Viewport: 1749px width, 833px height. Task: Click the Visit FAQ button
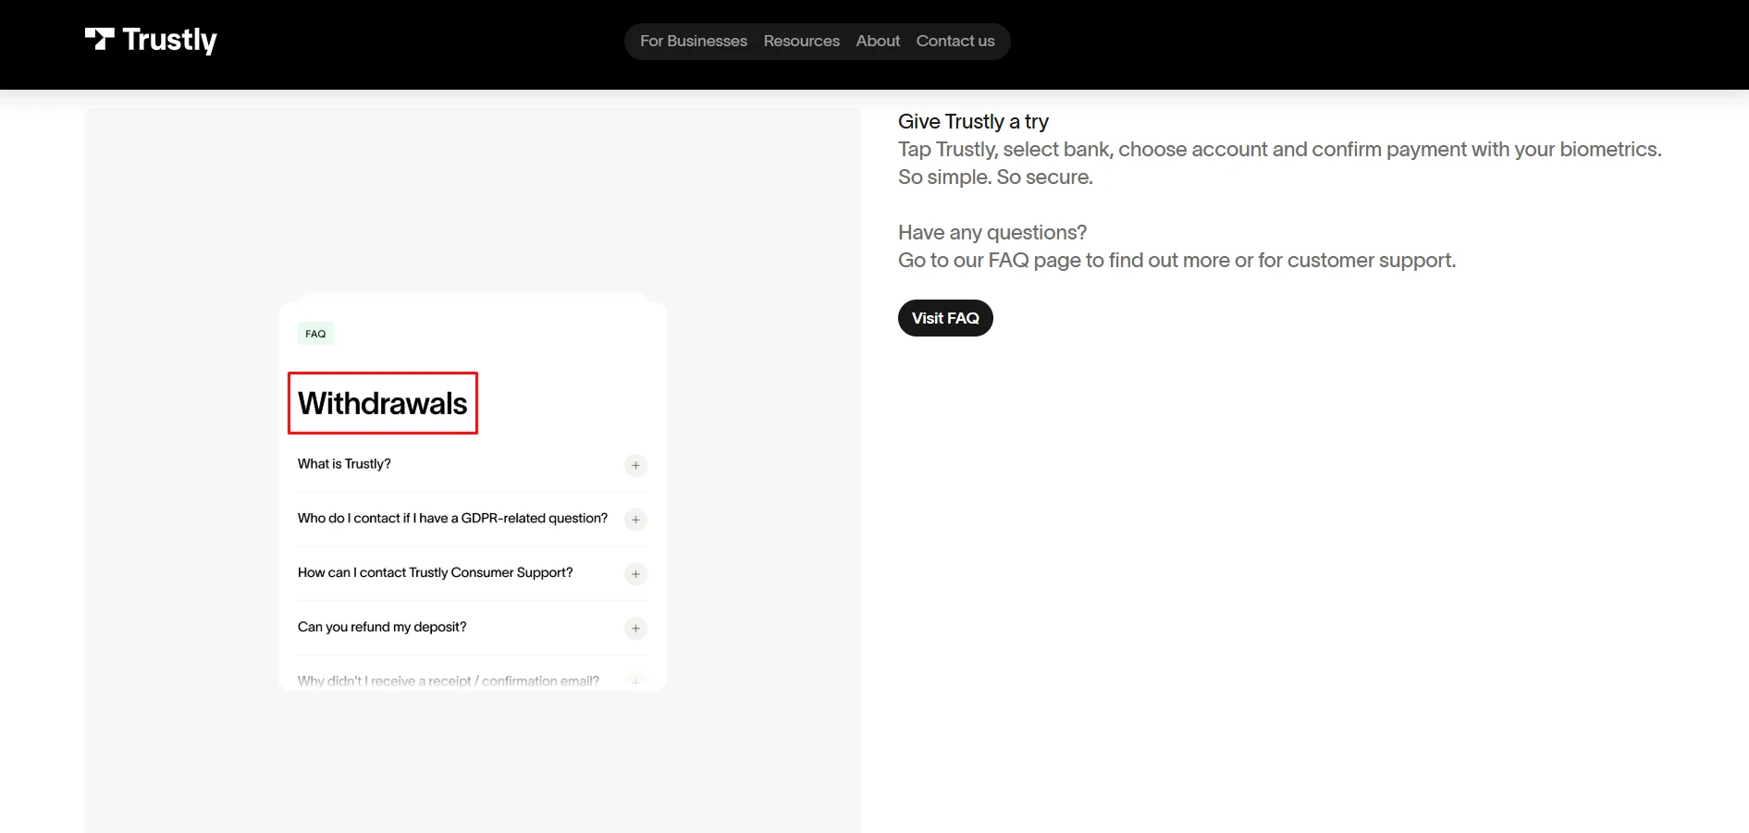(945, 318)
